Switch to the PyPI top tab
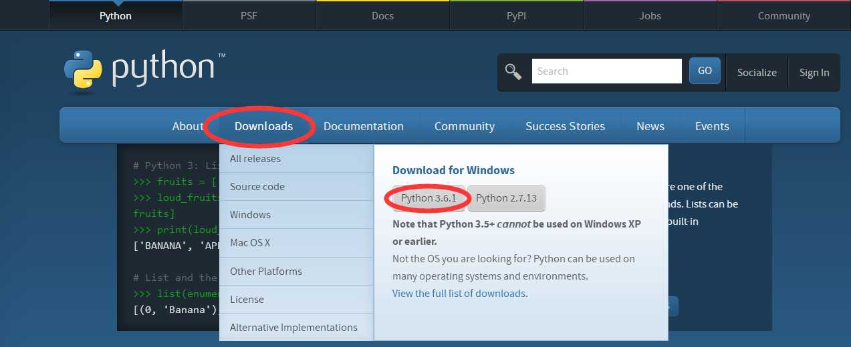 point(516,15)
